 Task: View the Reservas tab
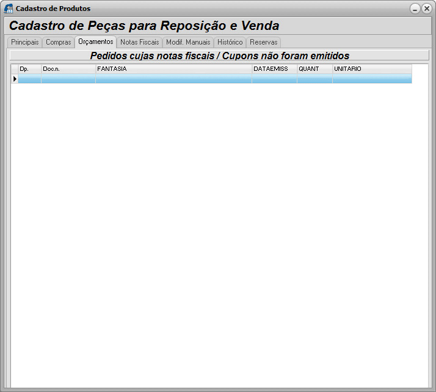tap(264, 42)
